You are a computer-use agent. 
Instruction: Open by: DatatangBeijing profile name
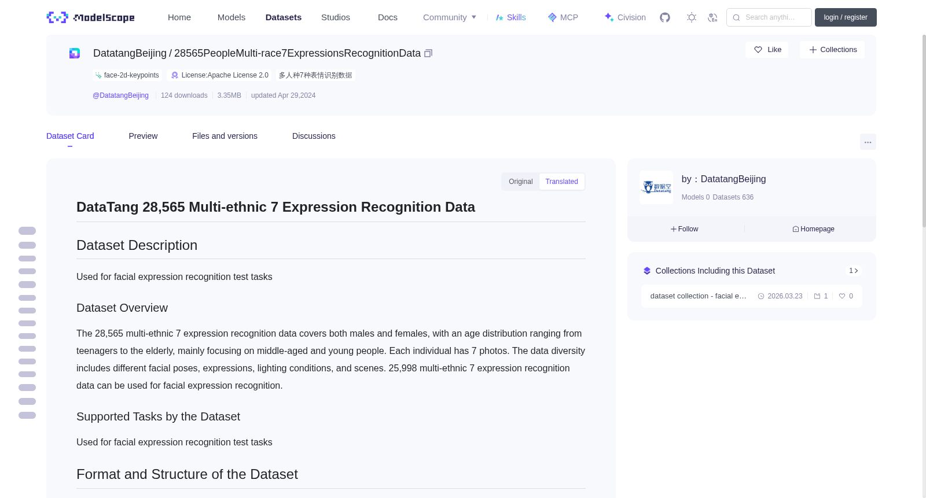(x=723, y=179)
